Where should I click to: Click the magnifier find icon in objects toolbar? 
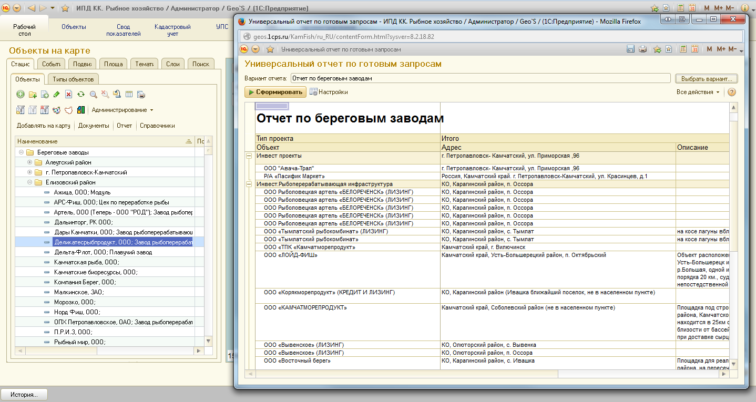click(93, 95)
